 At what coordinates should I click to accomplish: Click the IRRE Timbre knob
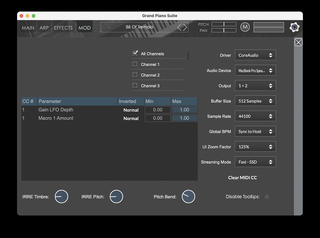[61, 197]
